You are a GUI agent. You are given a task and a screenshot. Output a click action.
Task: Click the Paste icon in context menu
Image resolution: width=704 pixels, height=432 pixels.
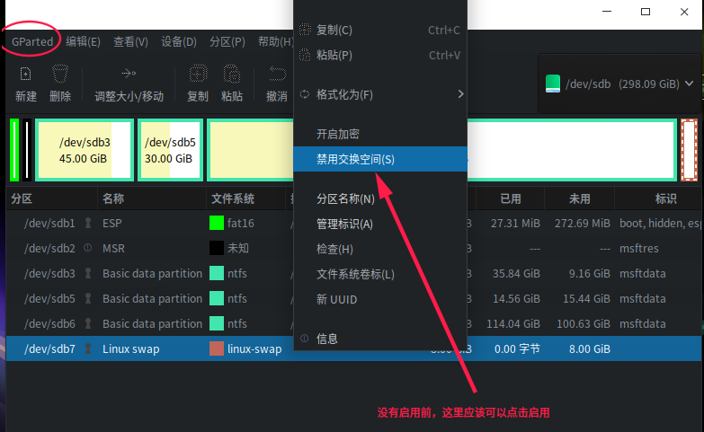[x=305, y=55]
